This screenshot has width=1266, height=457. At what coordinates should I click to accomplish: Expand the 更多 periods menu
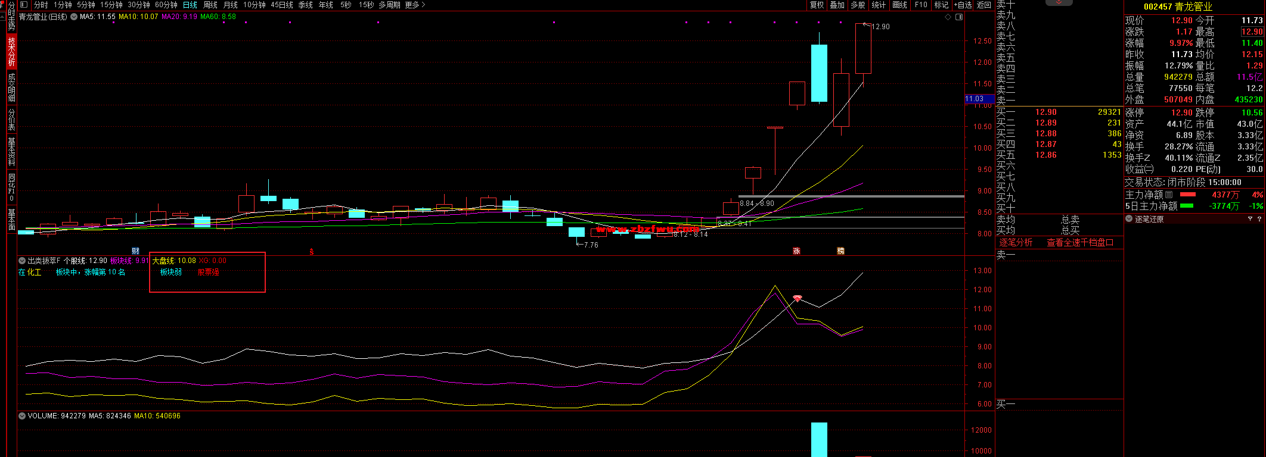(x=415, y=5)
